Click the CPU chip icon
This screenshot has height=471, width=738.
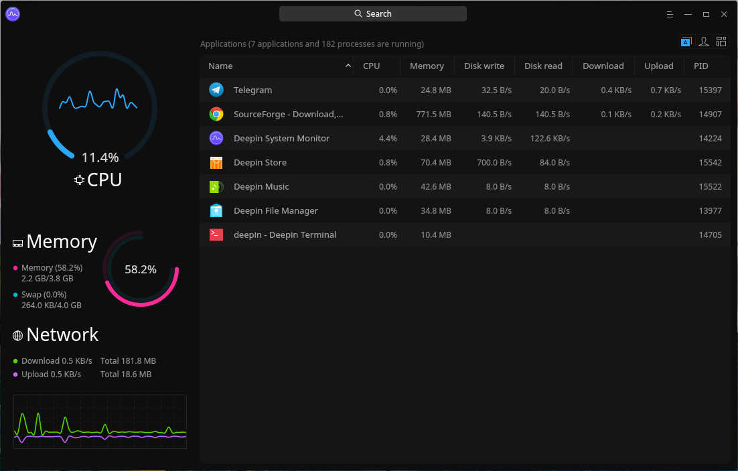tap(79, 180)
